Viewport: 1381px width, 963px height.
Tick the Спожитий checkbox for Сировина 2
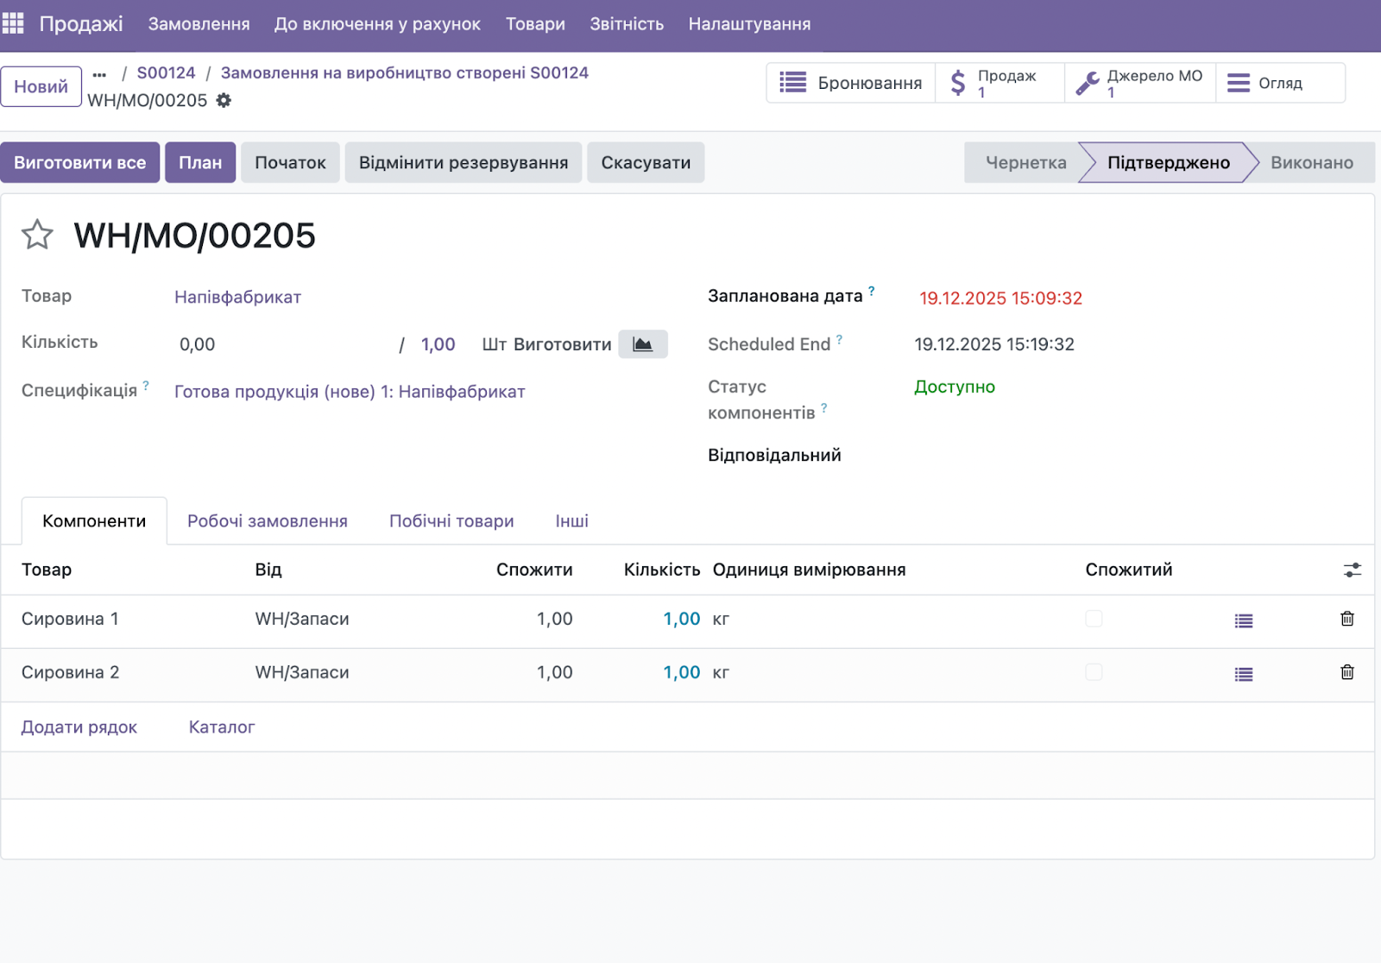click(x=1094, y=672)
